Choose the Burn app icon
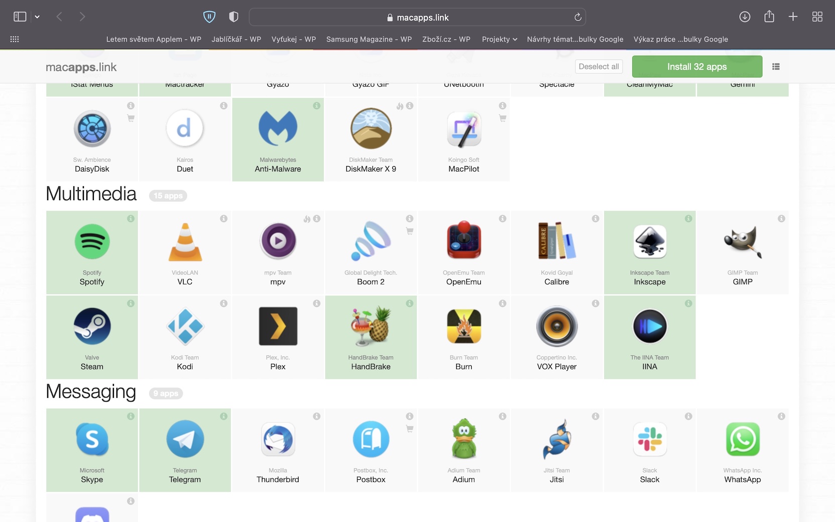835x522 pixels. point(464,326)
